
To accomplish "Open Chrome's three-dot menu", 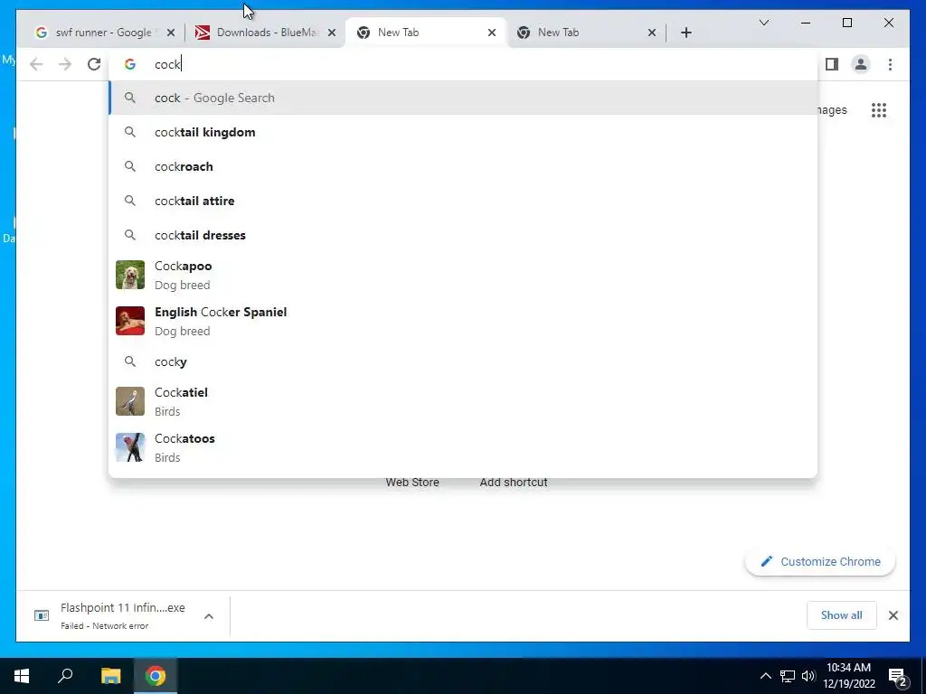I will point(890,64).
